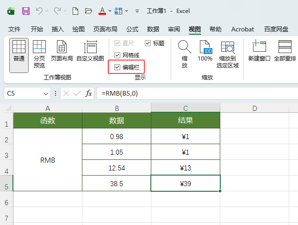Viewport: 298px width, 225px height.
Task: Customize Quick Access Toolbar dropdown
Action: (137, 11)
